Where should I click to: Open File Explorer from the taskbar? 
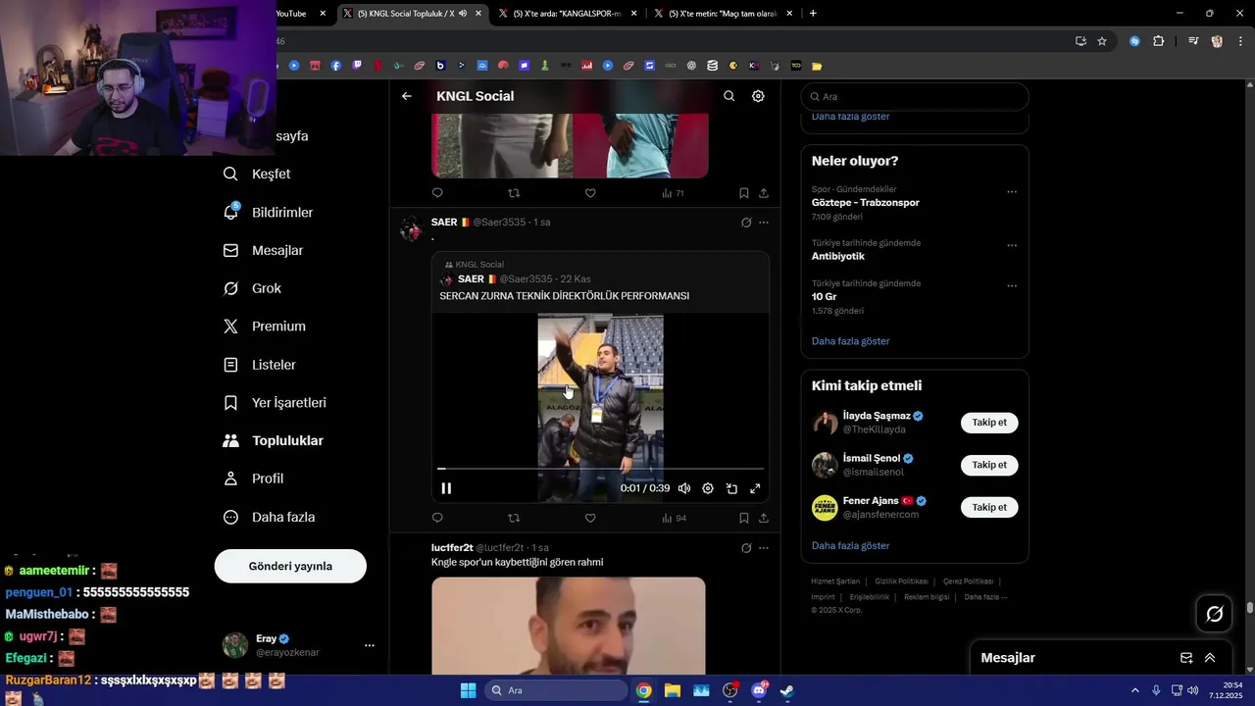click(x=673, y=690)
